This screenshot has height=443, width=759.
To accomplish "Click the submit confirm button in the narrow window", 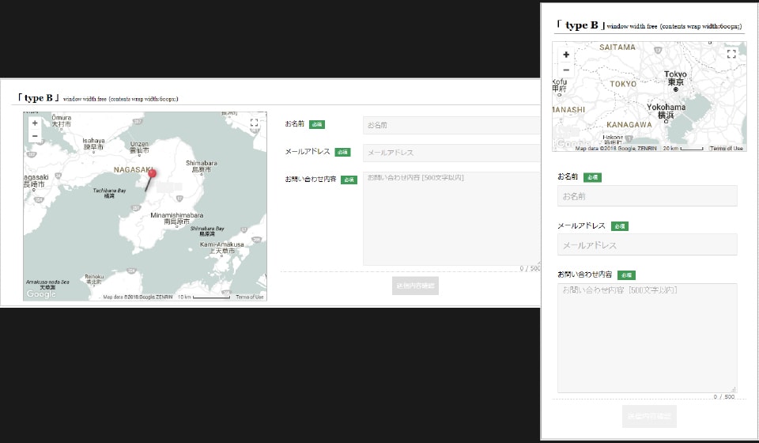I will tap(649, 416).
